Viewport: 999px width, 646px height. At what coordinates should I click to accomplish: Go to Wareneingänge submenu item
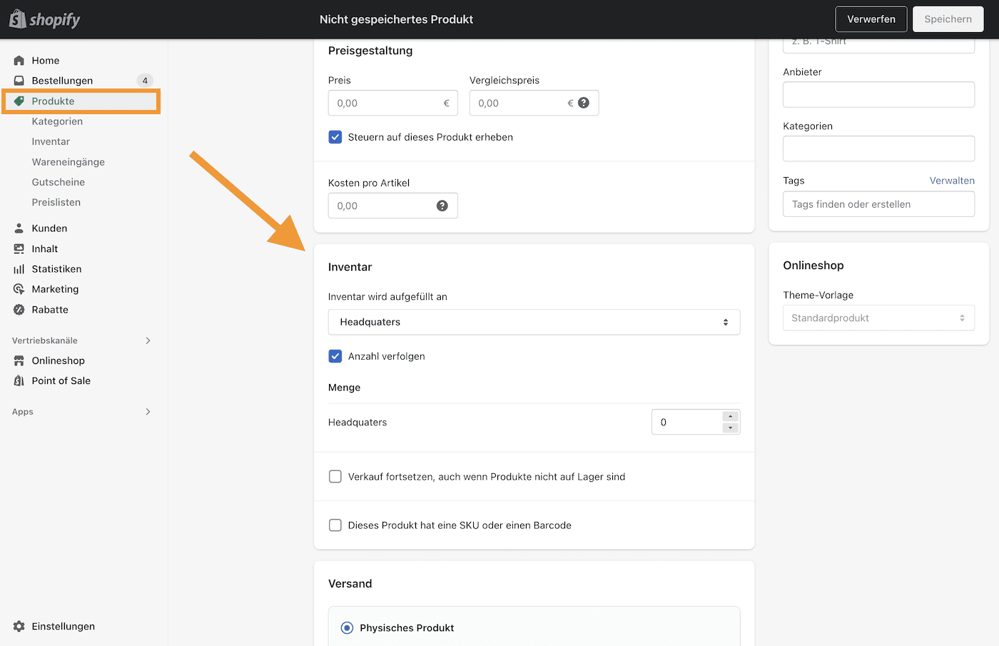tap(68, 162)
